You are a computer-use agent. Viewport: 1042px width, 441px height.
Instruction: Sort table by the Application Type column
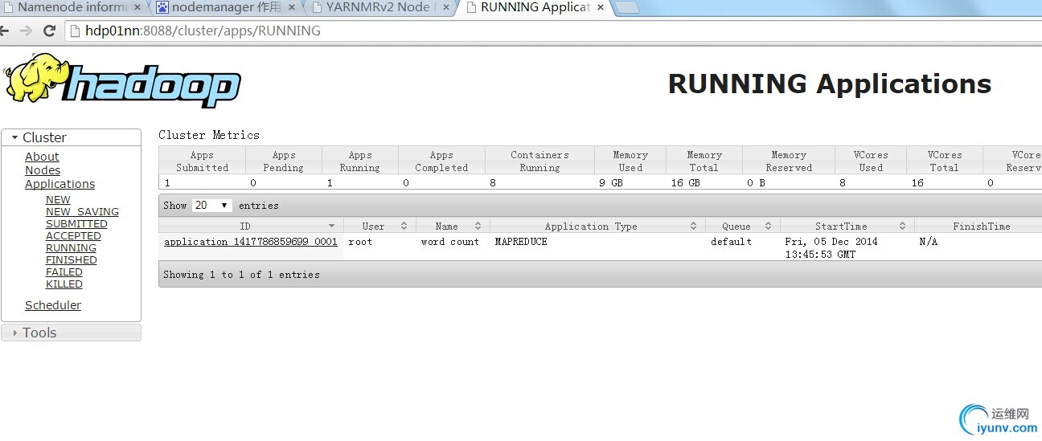point(597,226)
